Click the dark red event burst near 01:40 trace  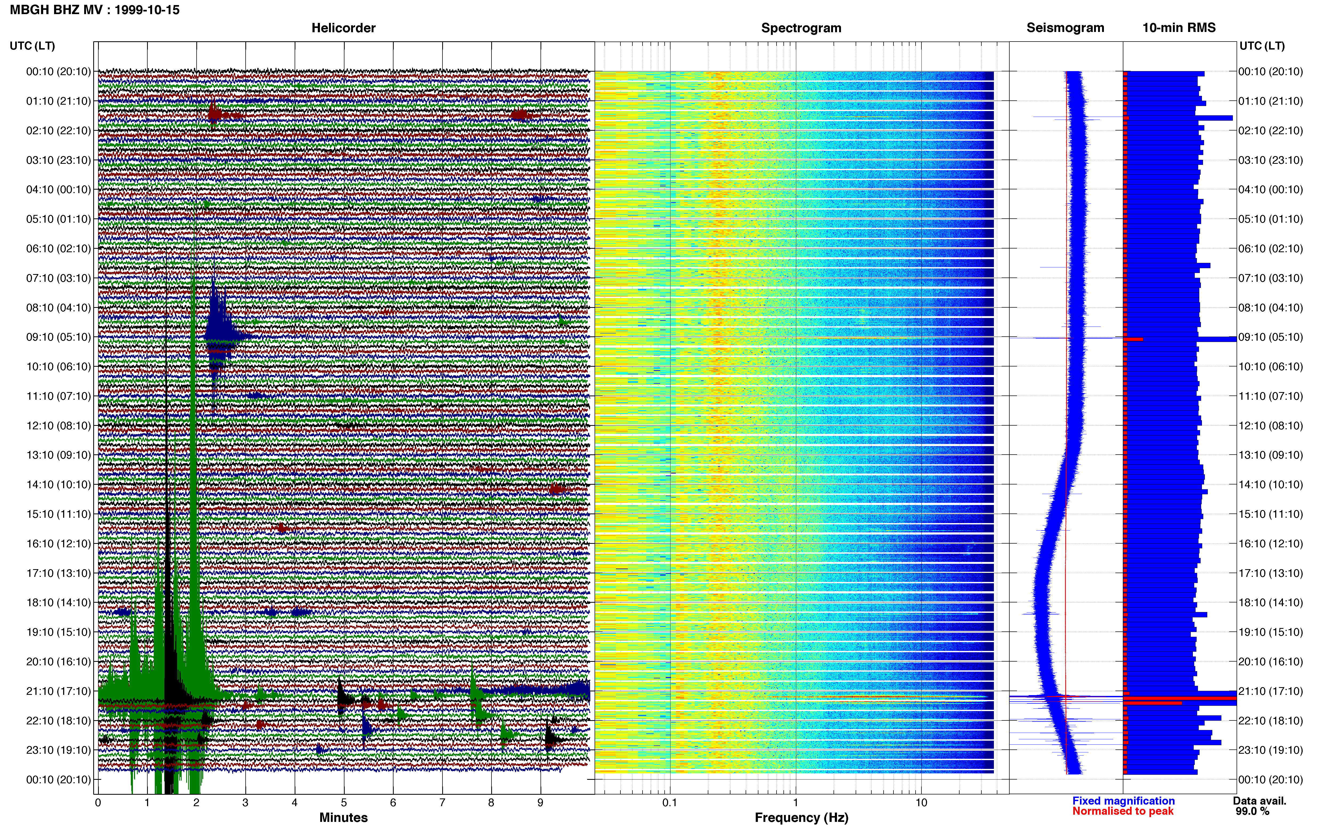click(x=214, y=115)
